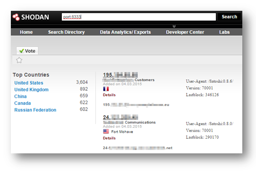
Task: Filter by Canada country link
Action: 23,103
